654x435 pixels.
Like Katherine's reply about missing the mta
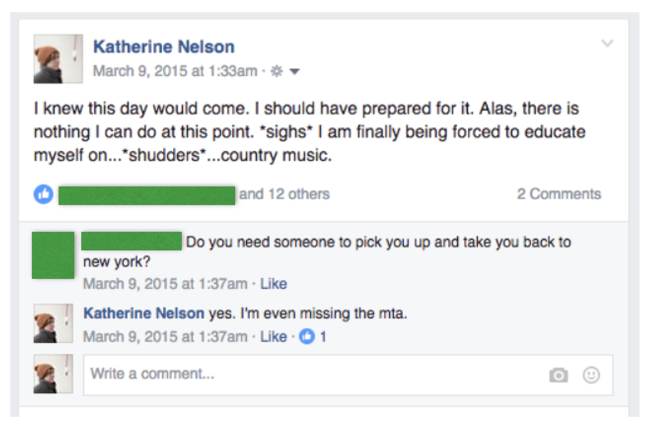[x=273, y=336]
